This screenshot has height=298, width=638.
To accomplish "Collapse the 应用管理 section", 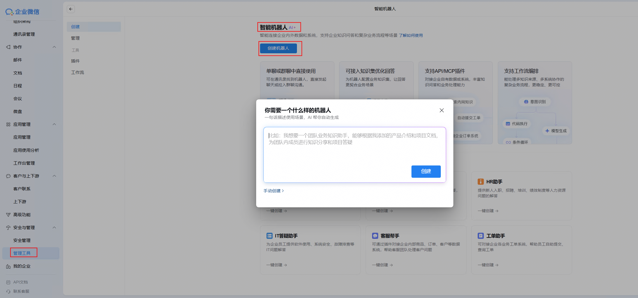I will (54, 124).
